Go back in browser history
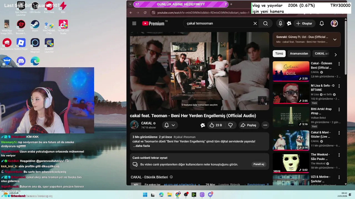 131,13
